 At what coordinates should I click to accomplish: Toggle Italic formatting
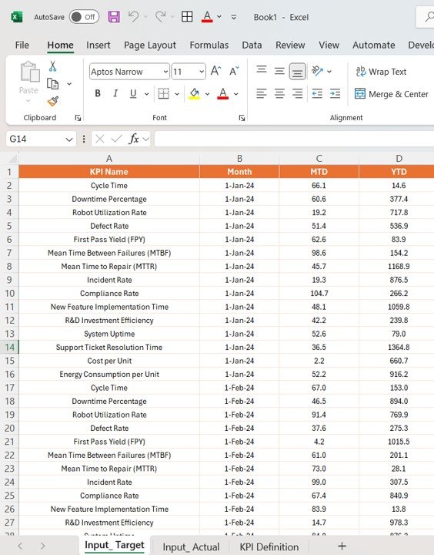point(115,93)
